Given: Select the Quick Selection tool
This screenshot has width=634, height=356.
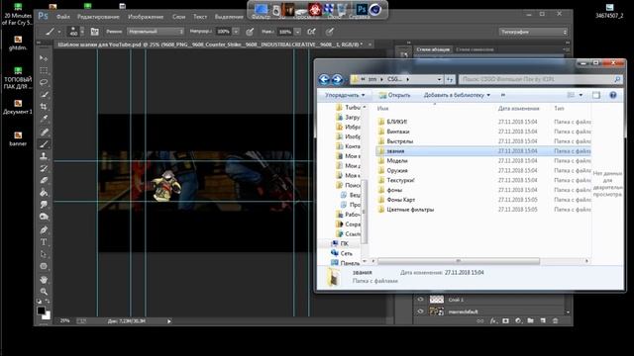Looking at the screenshot, I should 44,95.
